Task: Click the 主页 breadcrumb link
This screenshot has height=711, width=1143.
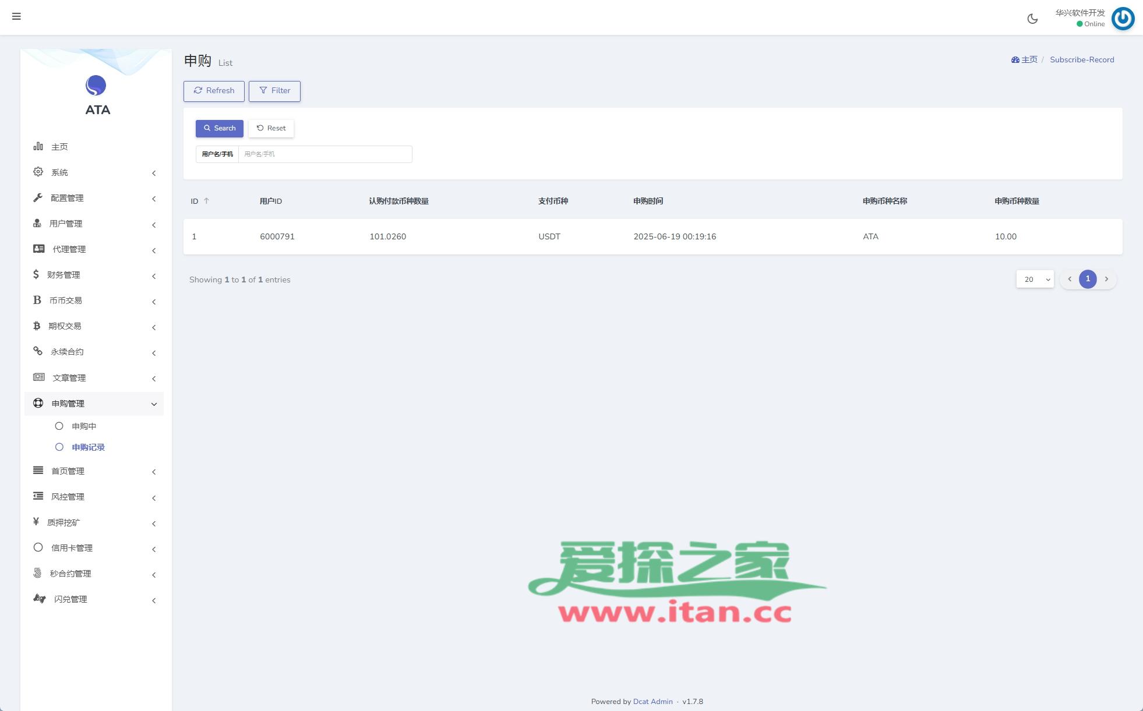Action: point(1029,59)
